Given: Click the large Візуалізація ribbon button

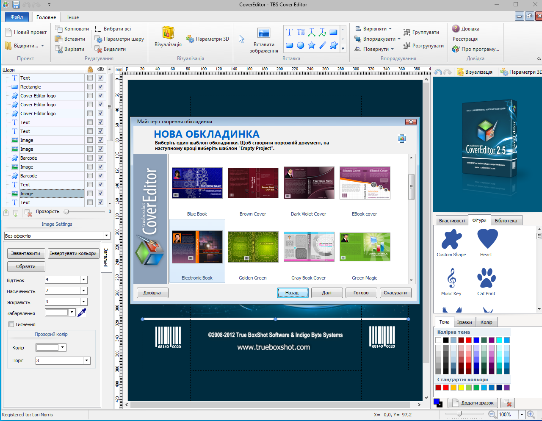Looking at the screenshot, I should tap(168, 36).
